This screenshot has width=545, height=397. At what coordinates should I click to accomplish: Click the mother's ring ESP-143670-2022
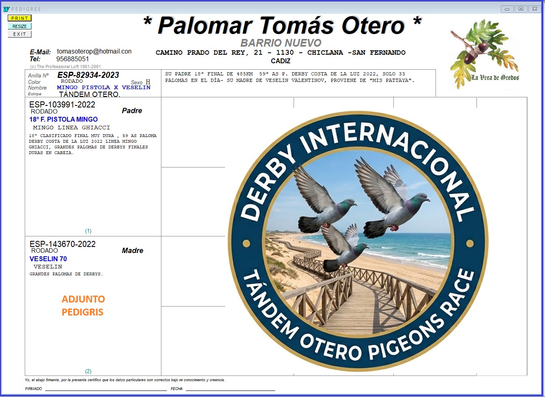[x=62, y=244]
